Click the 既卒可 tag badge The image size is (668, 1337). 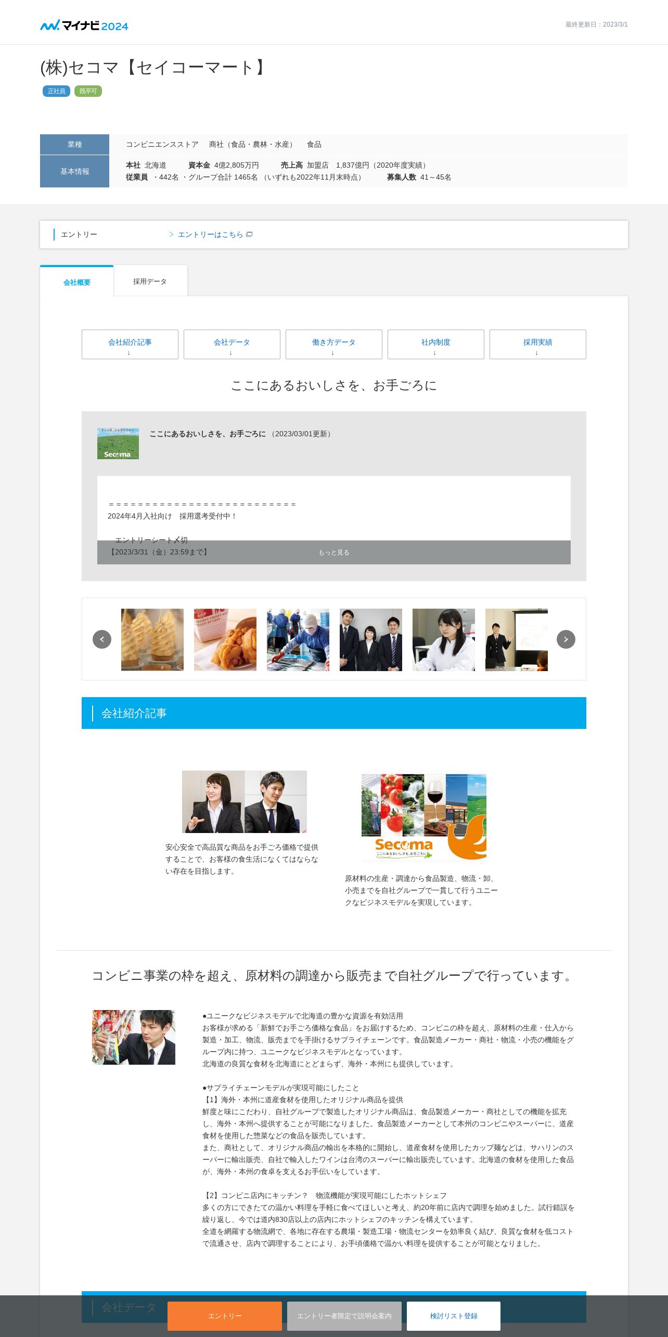(88, 91)
